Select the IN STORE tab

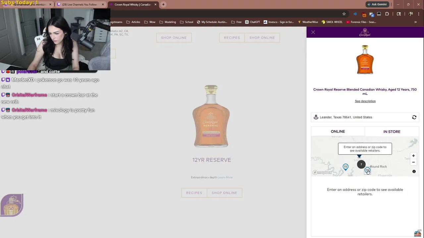pos(392,132)
